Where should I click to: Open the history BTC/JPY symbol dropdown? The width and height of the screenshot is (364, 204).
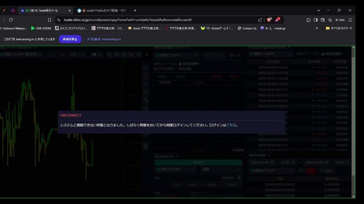271,171
